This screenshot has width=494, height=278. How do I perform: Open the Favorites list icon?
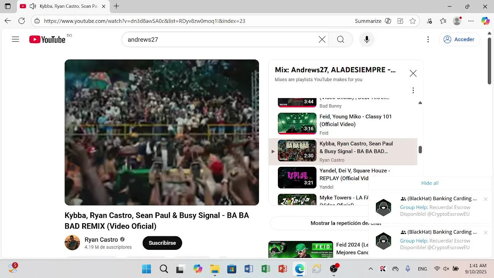coord(443,21)
